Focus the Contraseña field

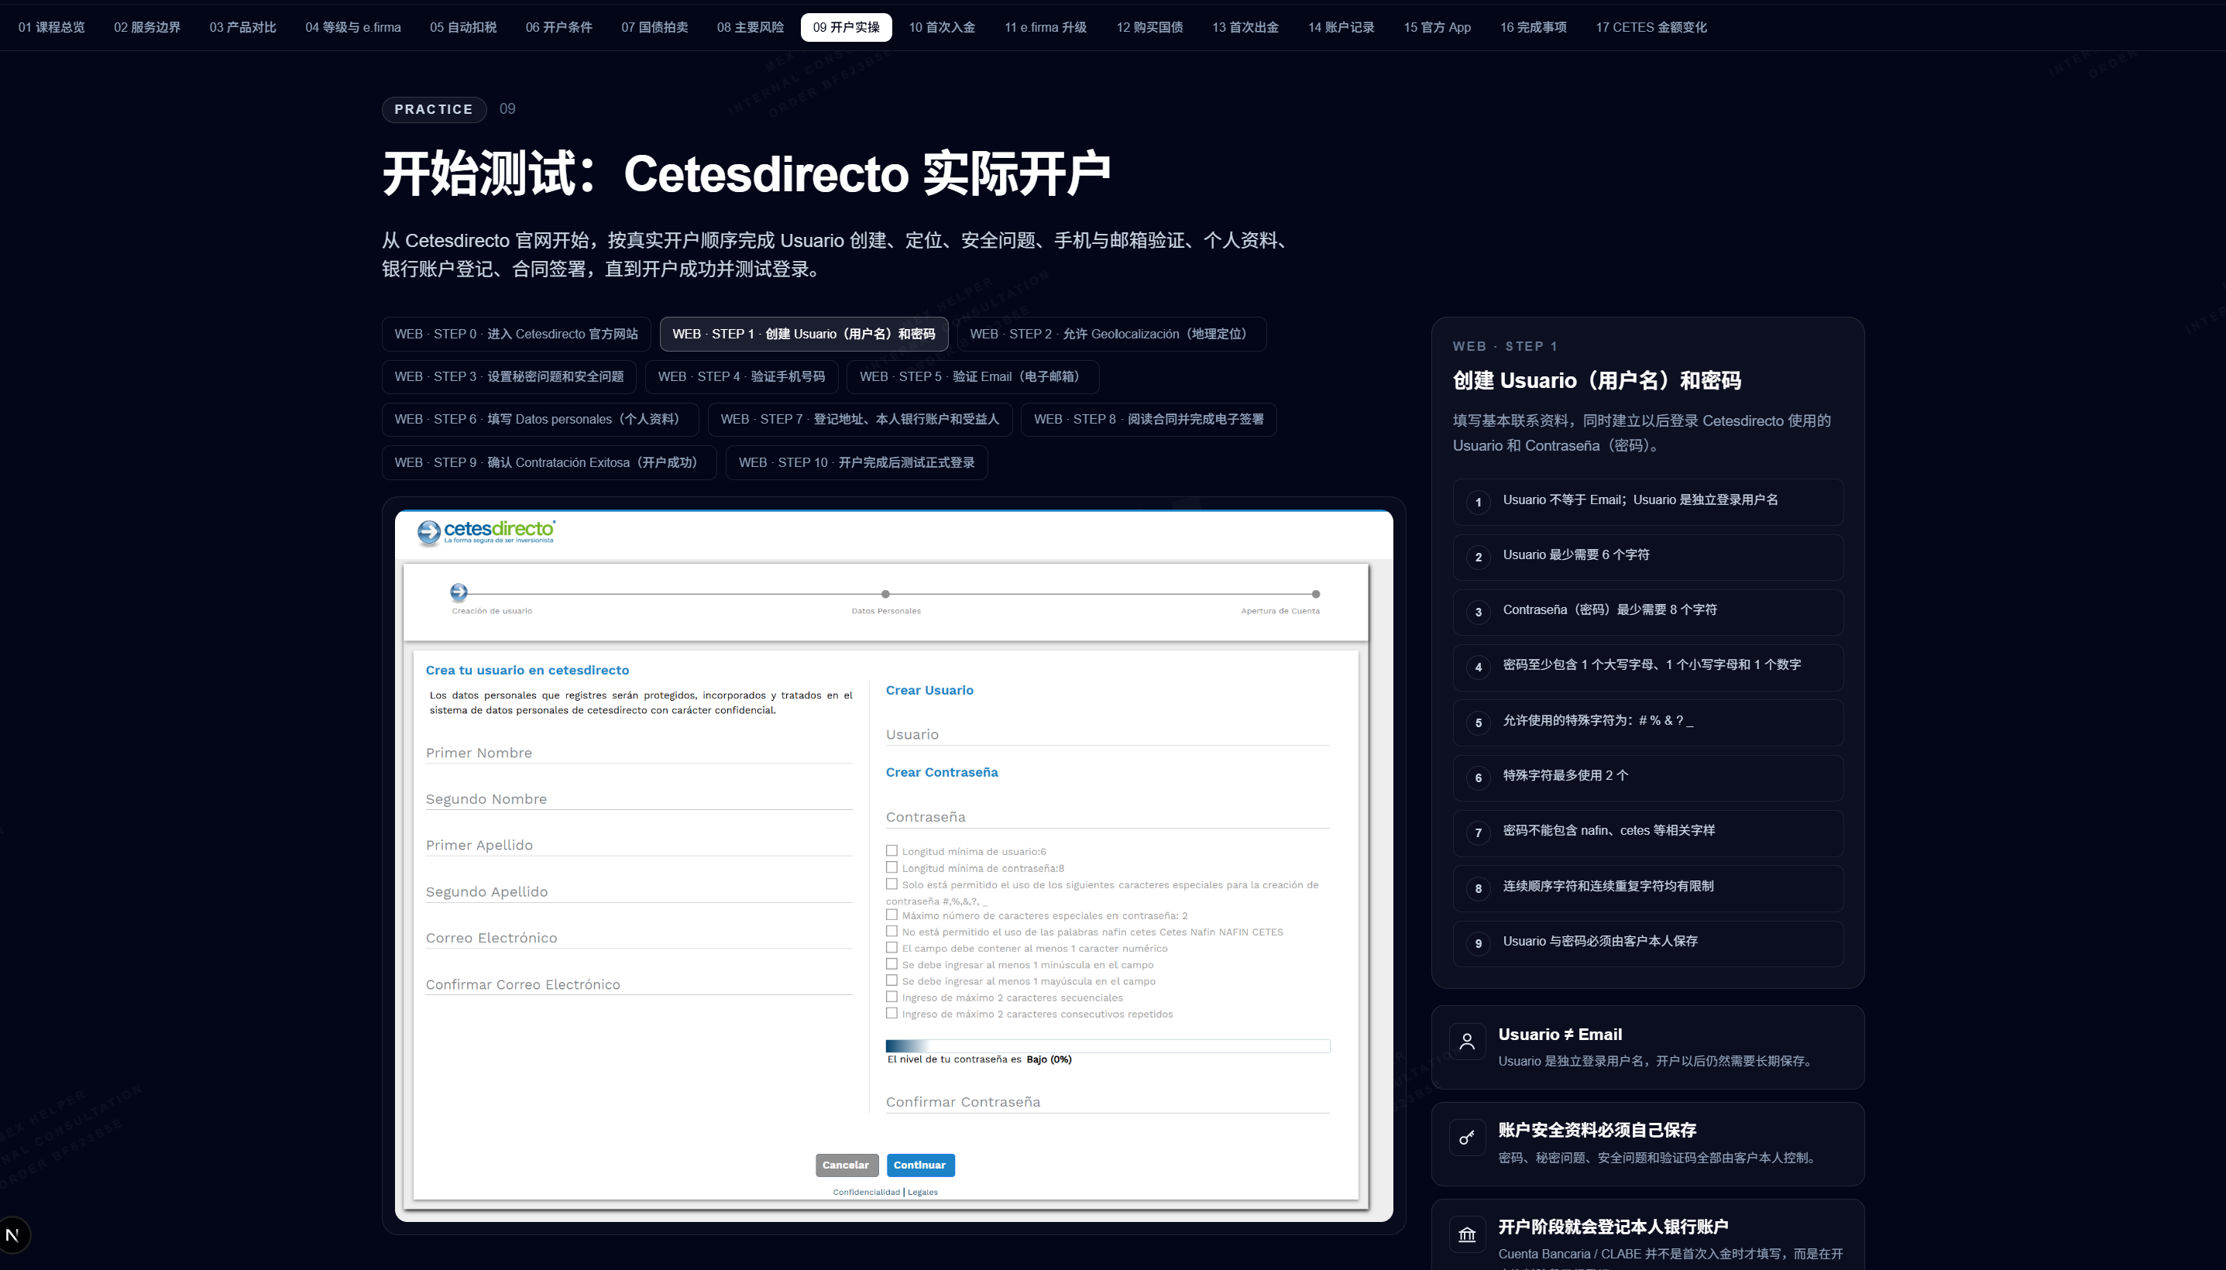1108,816
